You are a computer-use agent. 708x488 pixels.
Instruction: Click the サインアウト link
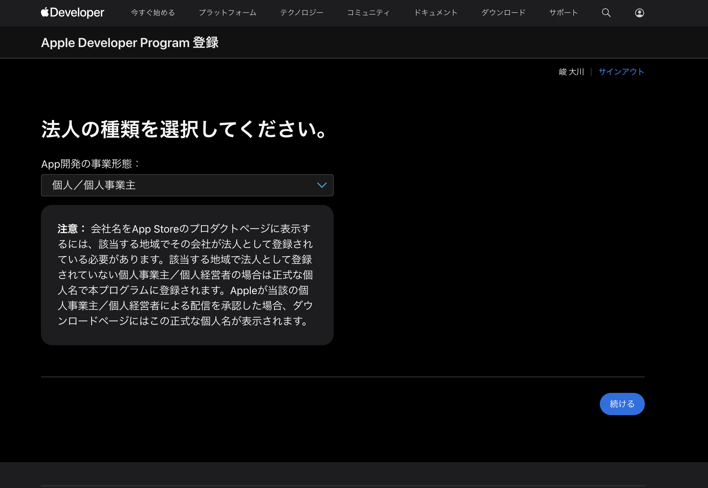coord(621,72)
